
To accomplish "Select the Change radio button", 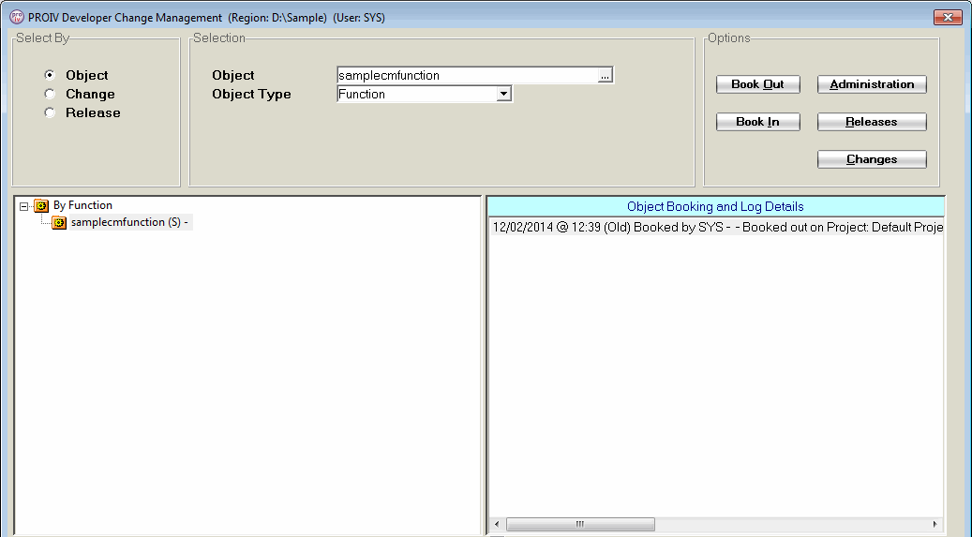I will coord(50,94).
